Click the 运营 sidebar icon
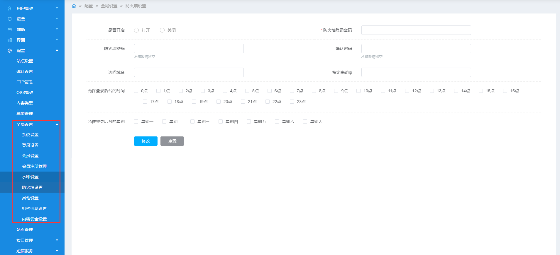This screenshot has height=255, width=560. 10,19
